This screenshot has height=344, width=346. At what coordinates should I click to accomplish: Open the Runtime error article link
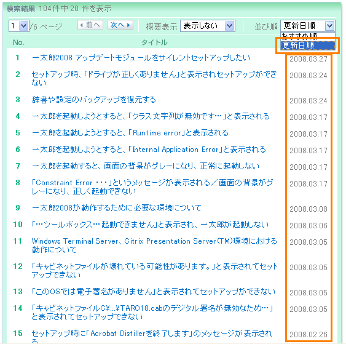tap(130, 133)
